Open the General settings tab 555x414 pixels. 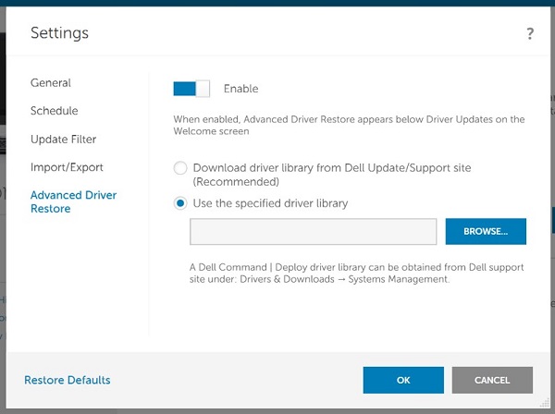51,83
